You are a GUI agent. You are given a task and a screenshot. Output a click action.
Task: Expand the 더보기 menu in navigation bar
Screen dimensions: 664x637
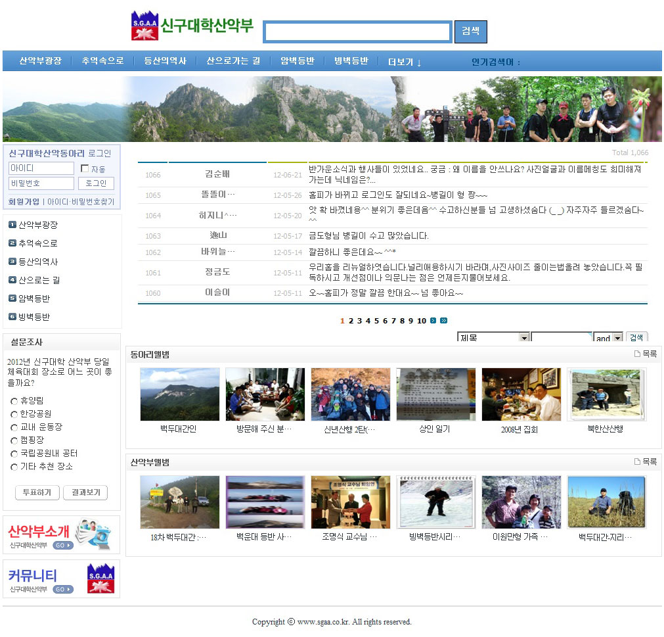point(405,62)
